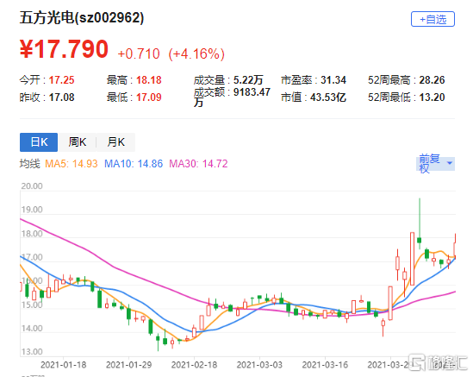Viewport: 473px width, 377px height.
Task: Select the MA5: 14.93 indicator label
Action: coord(72,164)
